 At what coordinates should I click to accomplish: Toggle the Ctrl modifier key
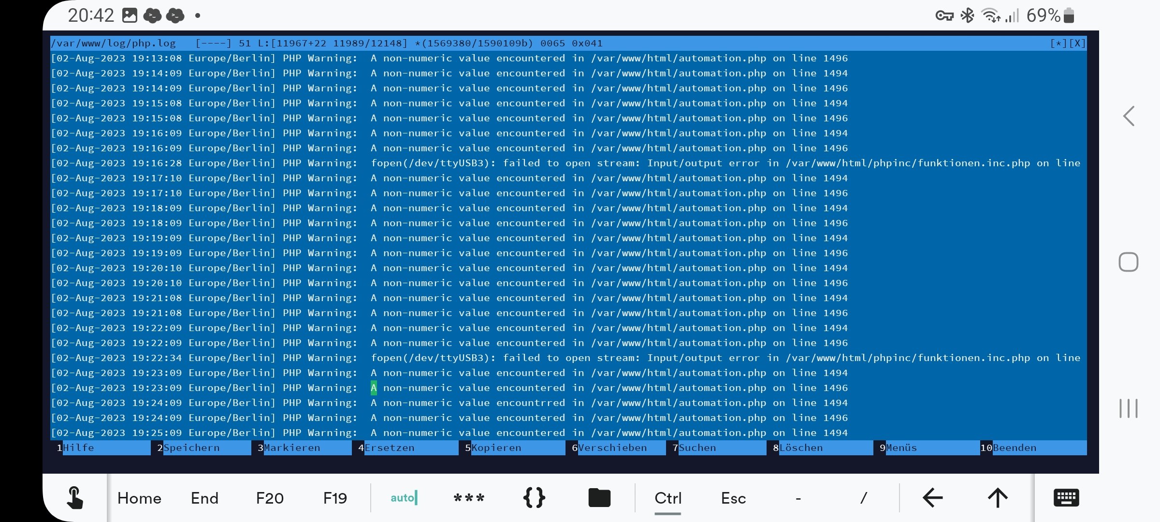[668, 498]
